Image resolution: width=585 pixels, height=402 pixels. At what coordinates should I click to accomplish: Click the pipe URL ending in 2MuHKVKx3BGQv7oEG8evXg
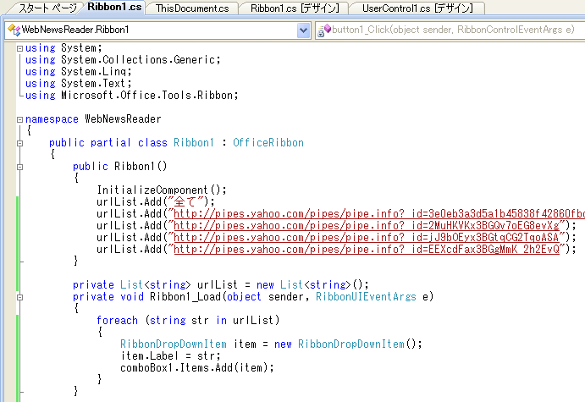pos(367,226)
